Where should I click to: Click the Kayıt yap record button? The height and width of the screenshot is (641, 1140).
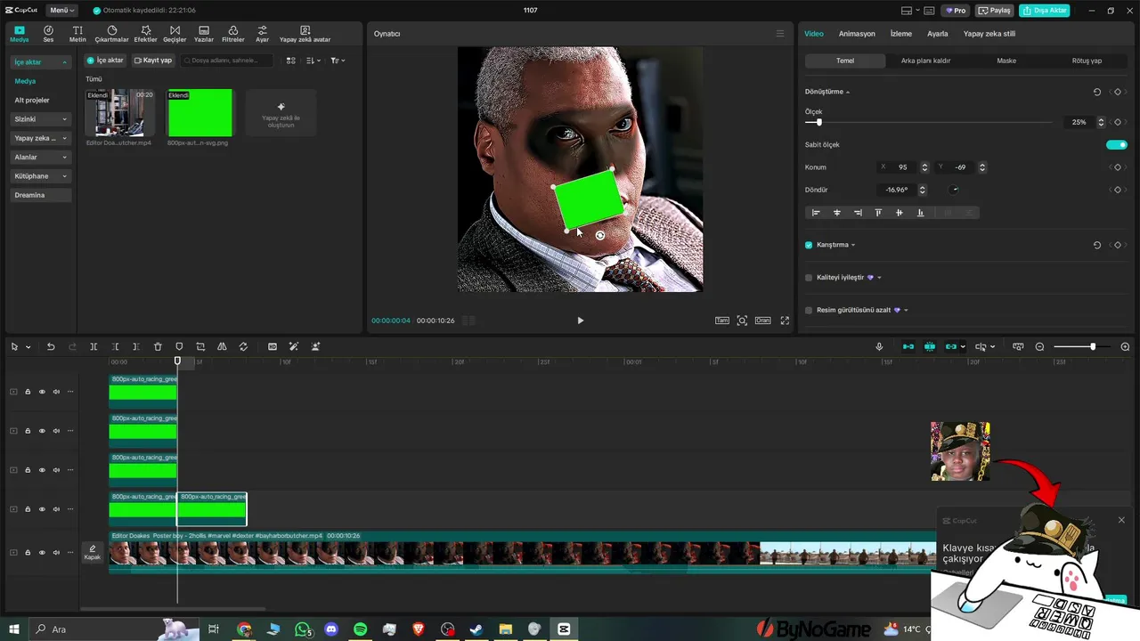pos(153,61)
